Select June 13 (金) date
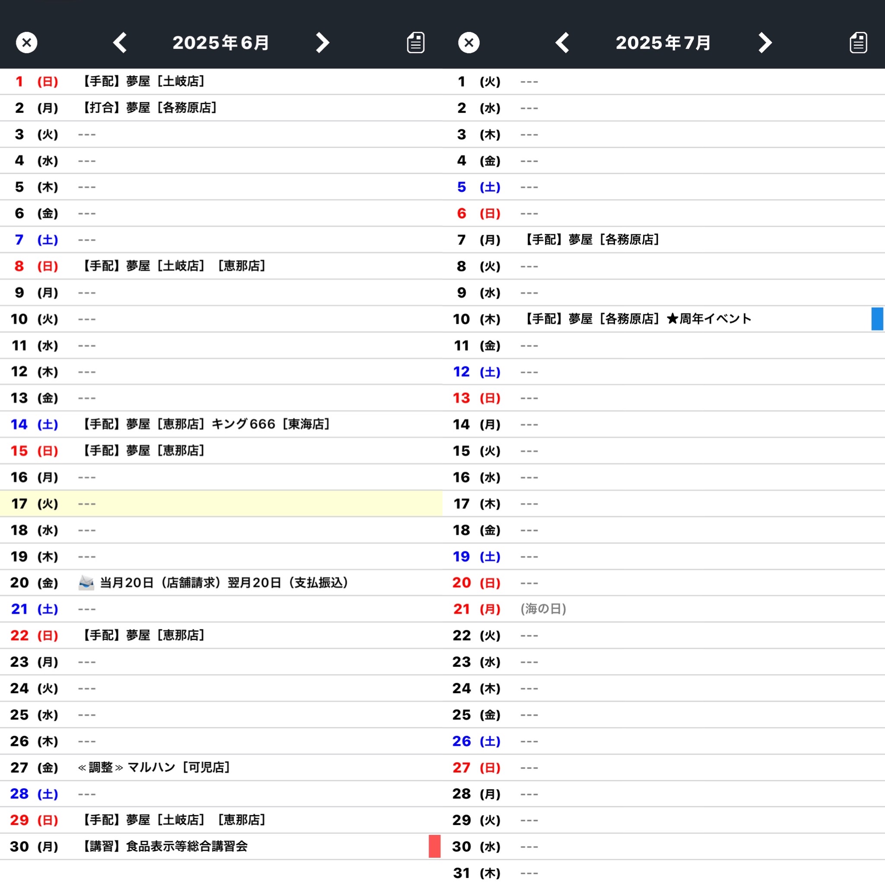The width and height of the screenshot is (885, 885). [35, 398]
